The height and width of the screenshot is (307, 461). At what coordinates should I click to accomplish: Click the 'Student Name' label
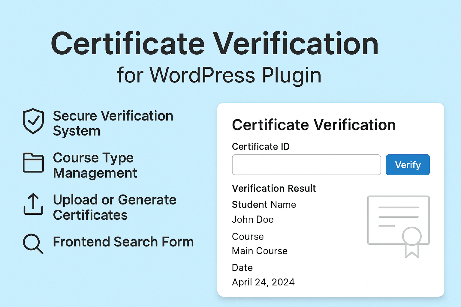click(264, 204)
